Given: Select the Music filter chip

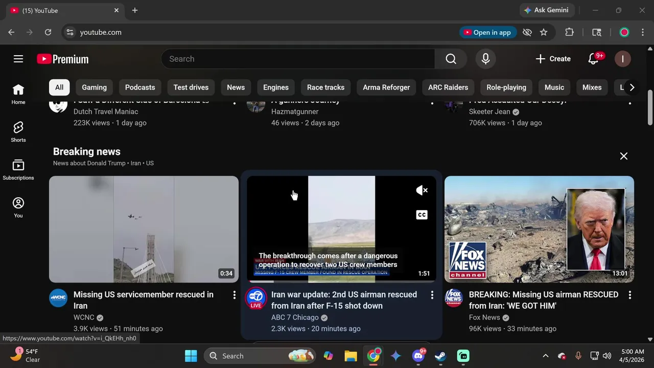Looking at the screenshot, I should (x=554, y=87).
